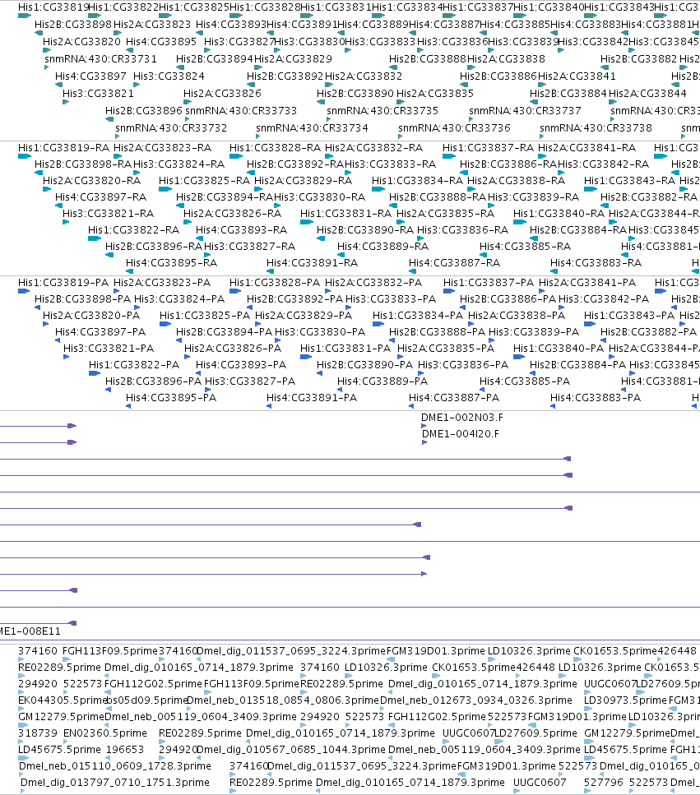Select the EN02360.5prime EST label
The image size is (700, 795).
point(105,733)
